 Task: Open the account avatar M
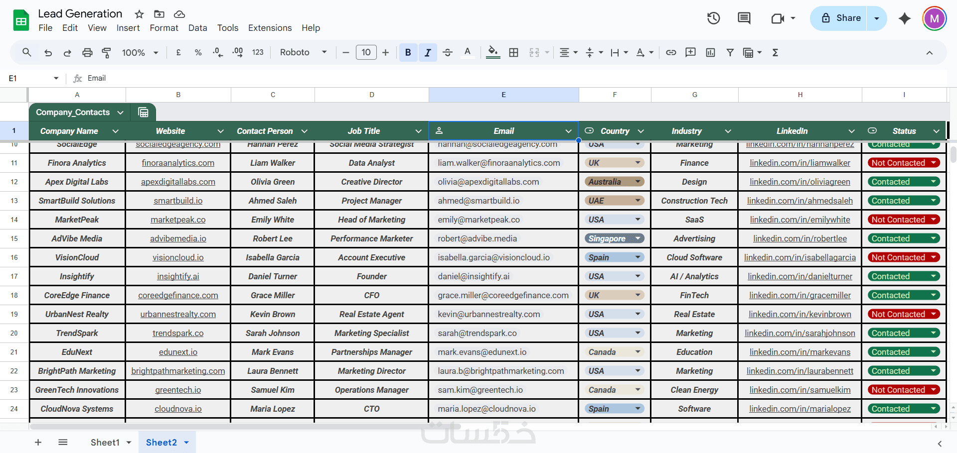coord(935,18)
